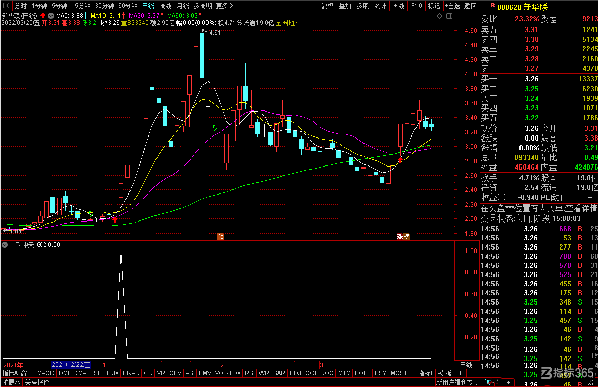Click the 复权 toolbar button
598x387 pixels.
coord(328,6)
